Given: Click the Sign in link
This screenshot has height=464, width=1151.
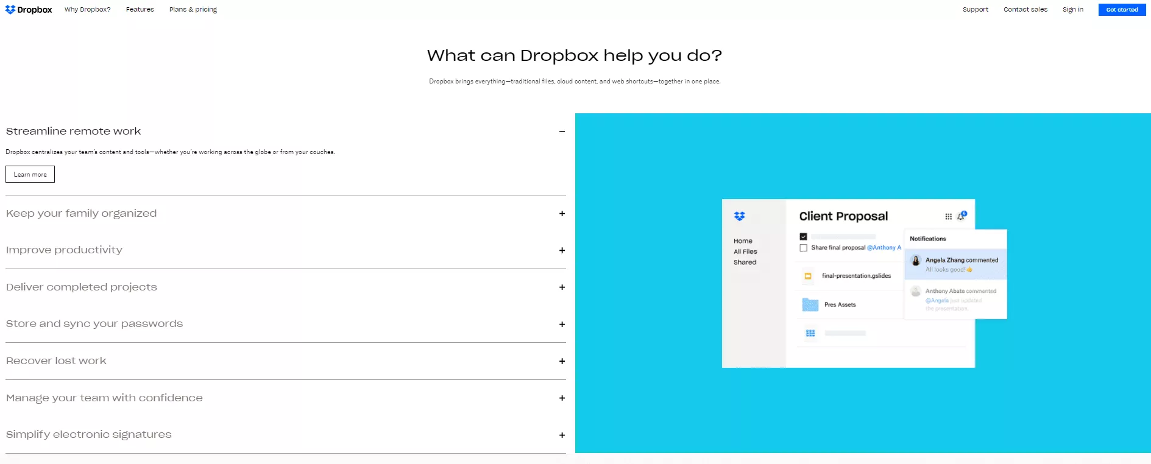Looking at the screenshot, I should 1073,10.
